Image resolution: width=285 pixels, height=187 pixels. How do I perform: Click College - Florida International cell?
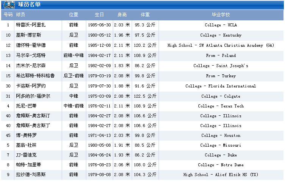(x=221, y=86)
